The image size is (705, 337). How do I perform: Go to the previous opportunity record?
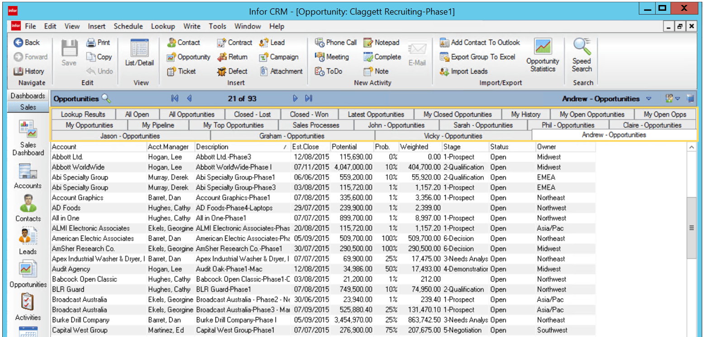189,98
